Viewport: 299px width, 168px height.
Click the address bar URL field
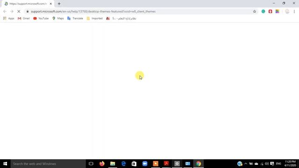point(141,11)
